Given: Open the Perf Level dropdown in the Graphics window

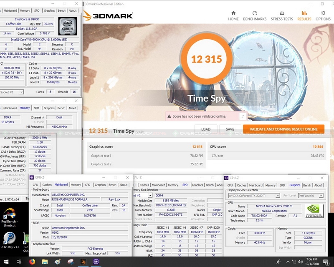Looking at the screenshot, I should coord(311,196).
